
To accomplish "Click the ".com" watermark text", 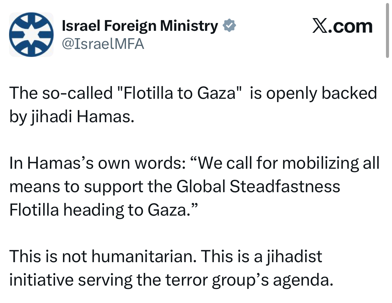I will pos(350,27).
